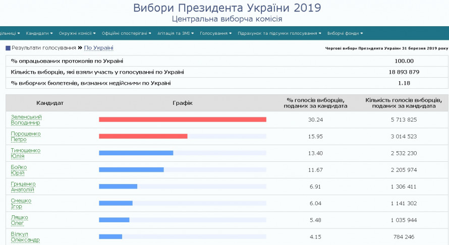Click the По Україні breadcrumb link
The image size is (449, 245).
click(x=98, y=48)
